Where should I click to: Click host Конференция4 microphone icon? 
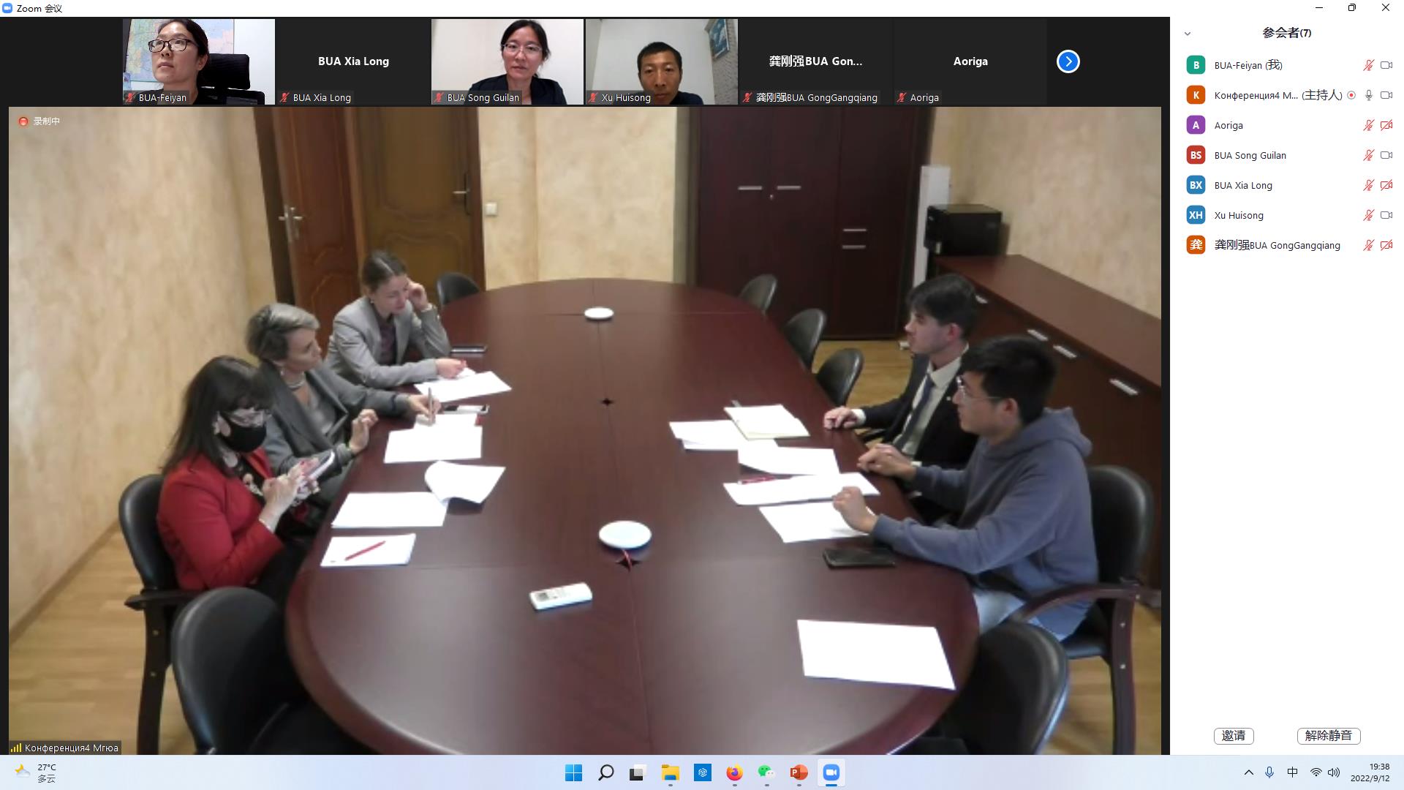1368,95
